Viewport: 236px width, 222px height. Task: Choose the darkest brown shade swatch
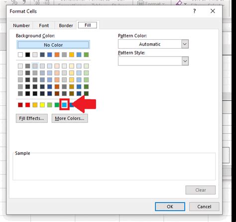[57, 93]
